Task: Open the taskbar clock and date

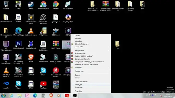Action: (168, 96)
